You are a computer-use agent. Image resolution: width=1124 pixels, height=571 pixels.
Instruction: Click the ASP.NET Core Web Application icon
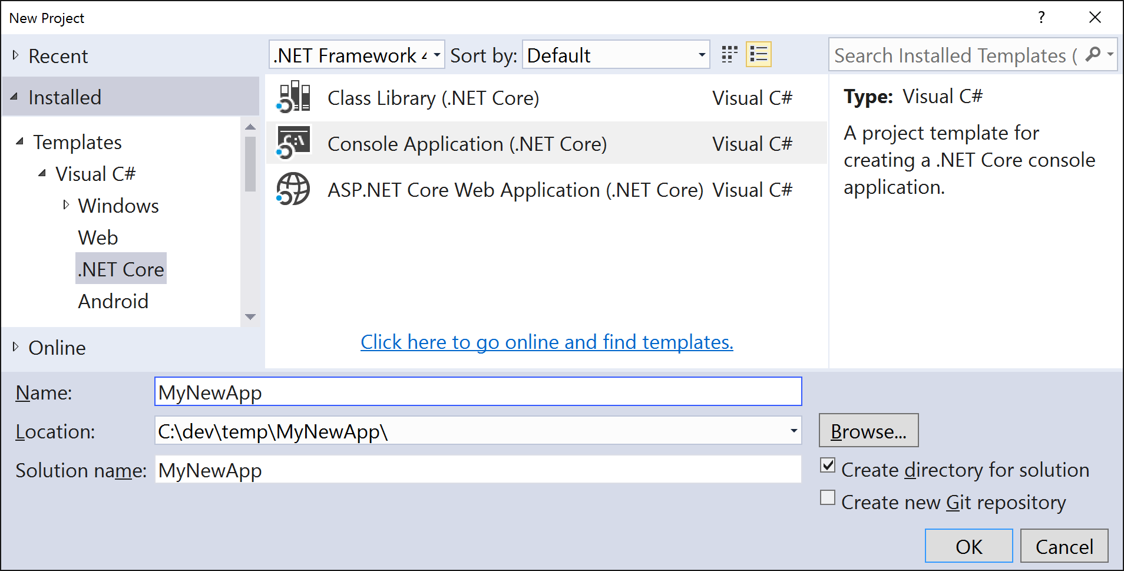(x=293, y=189)
